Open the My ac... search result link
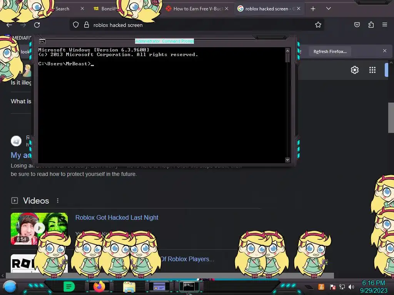Image resolution: width=394 pixels, height=295 pixels. tap(21, 155)
